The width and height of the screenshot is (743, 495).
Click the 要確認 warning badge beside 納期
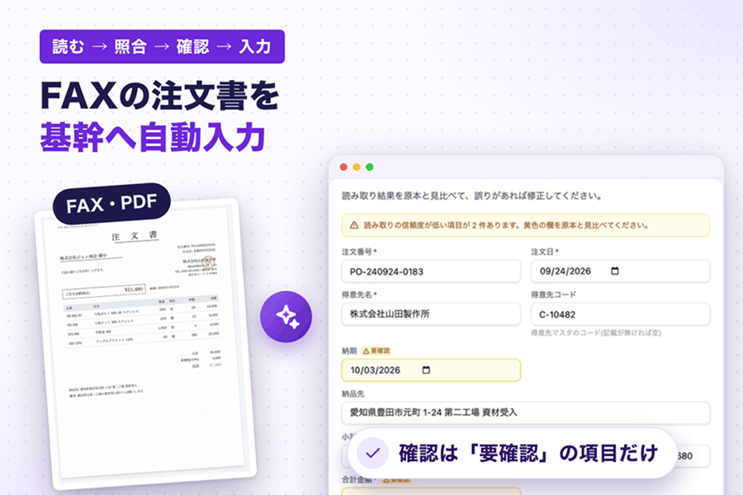click(376, 351)
